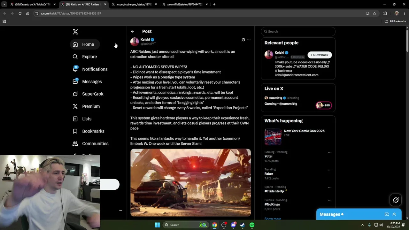Click the new message icon in Messages drawer
The height and width of the screenshot is (230, 409).
pyautogui.click(x=387, y=214)
